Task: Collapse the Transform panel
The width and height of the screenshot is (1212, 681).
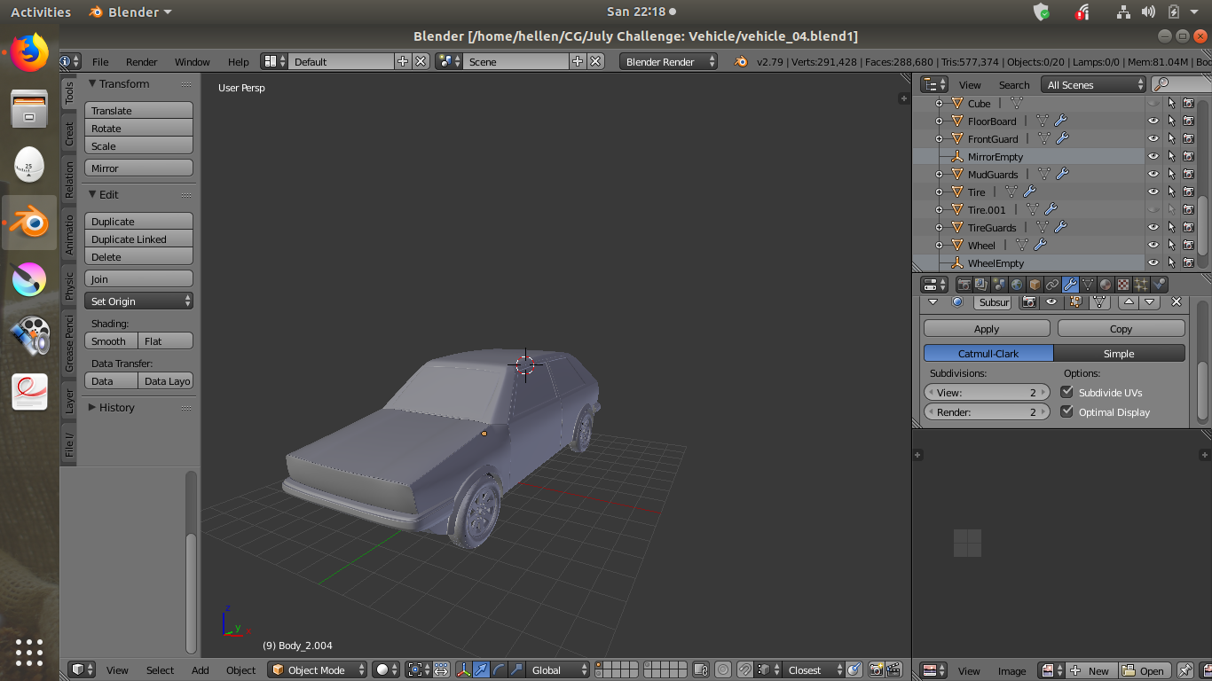Action: (92, 83)
